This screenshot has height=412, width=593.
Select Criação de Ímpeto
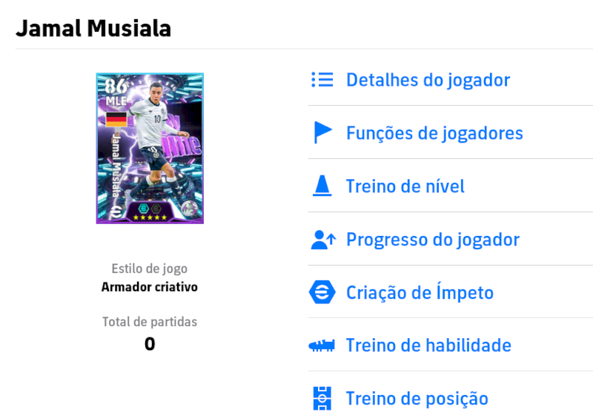pyautogui.click(x=420, y=292)
